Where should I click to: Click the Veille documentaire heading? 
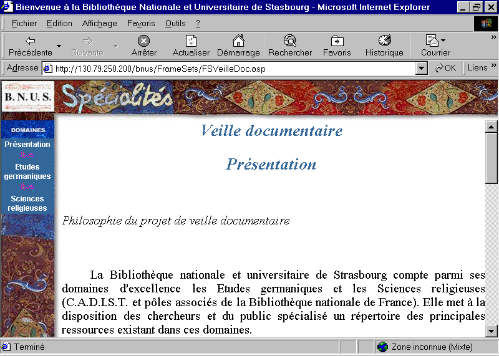(271, 130)
